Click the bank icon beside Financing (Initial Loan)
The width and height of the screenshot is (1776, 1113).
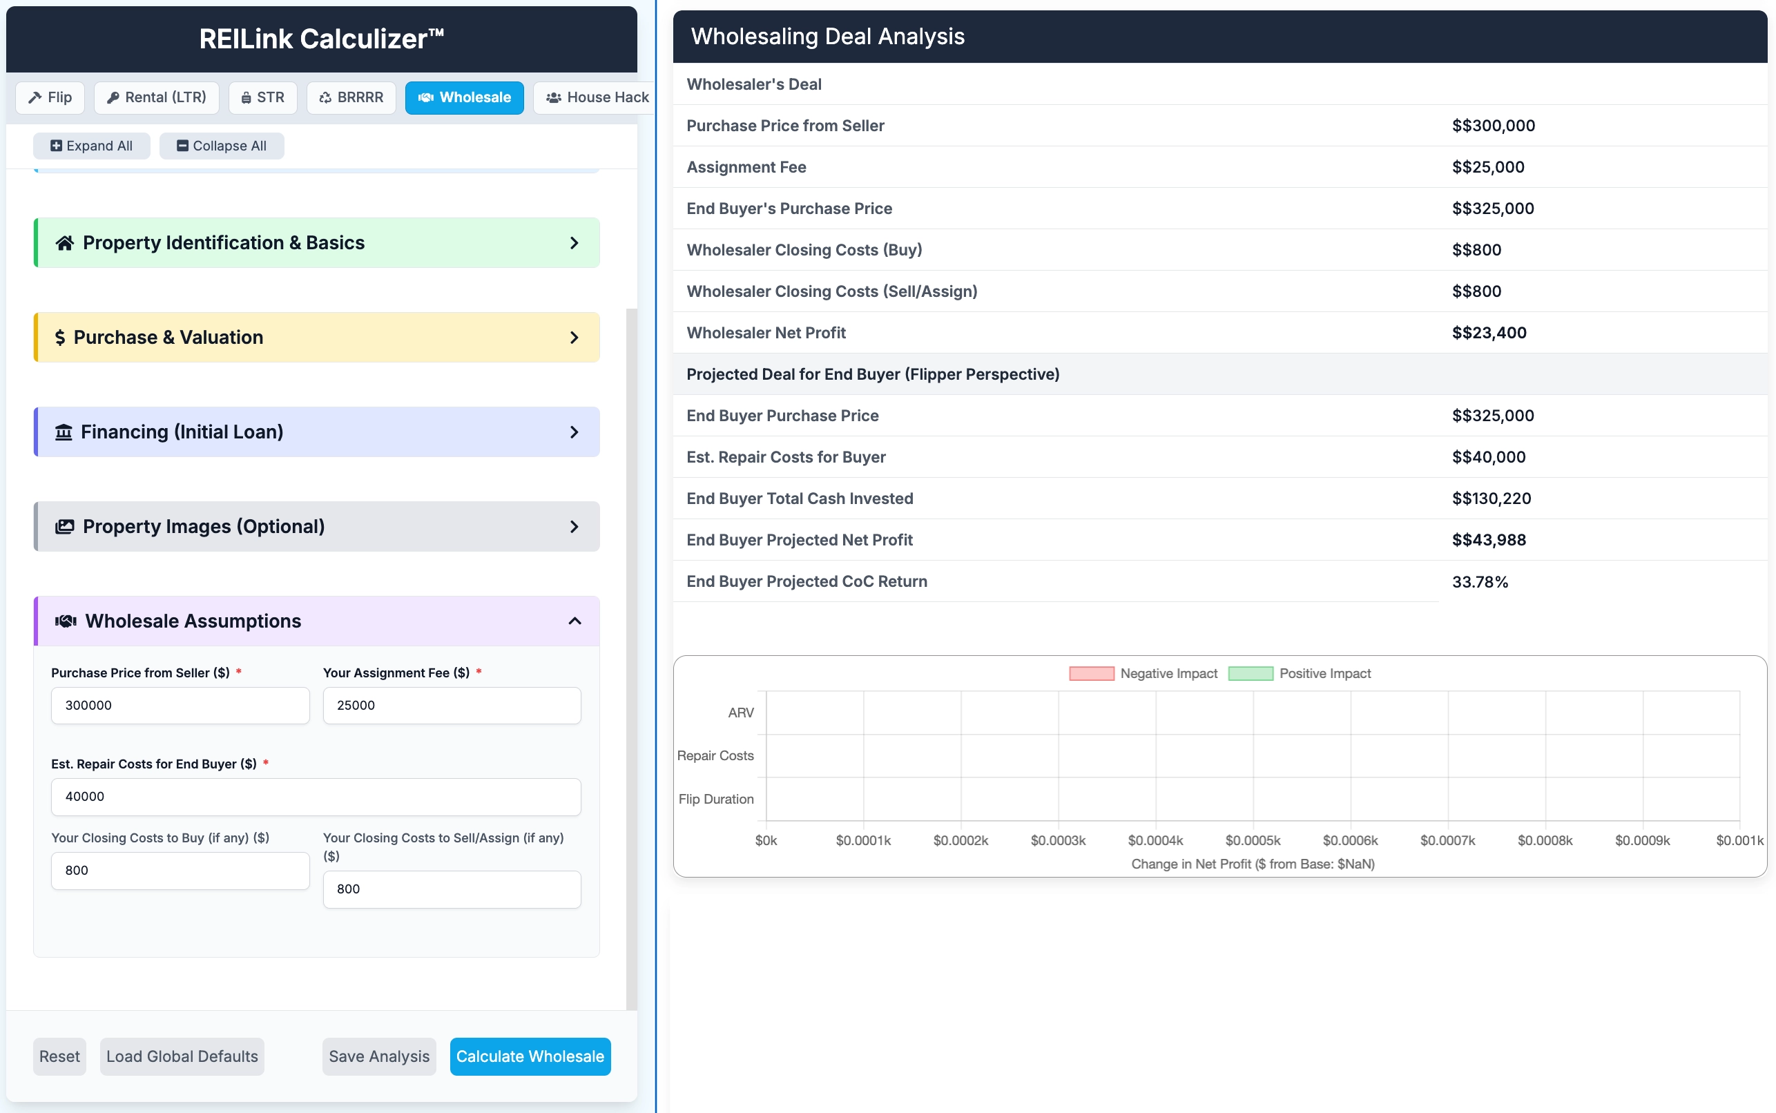click(x=64, y=432)
